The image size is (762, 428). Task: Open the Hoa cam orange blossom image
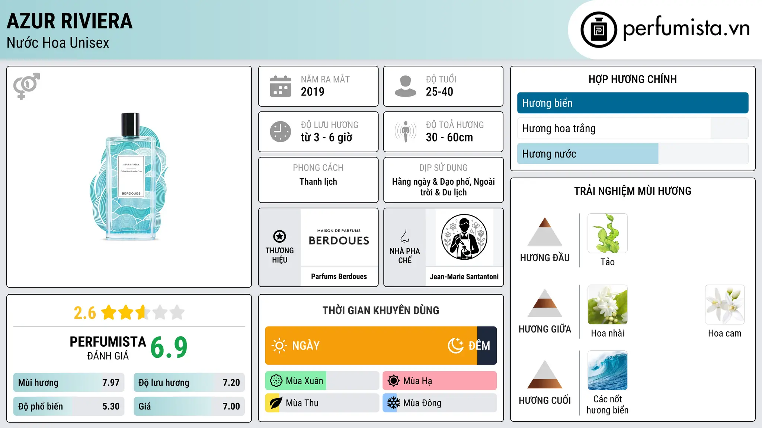click(725, 305)
